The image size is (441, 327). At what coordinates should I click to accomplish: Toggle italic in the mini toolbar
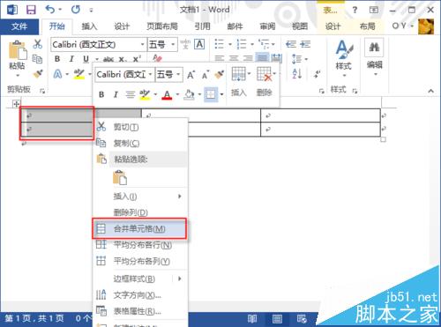tap(116, 94)
